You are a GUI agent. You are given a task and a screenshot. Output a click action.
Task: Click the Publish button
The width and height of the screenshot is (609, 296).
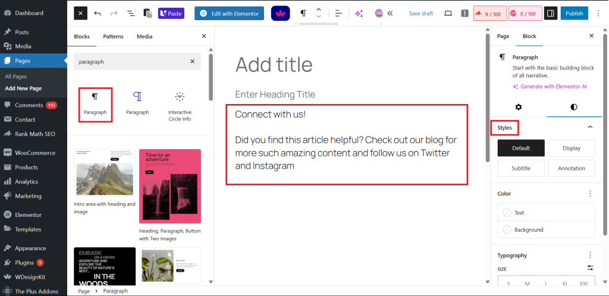[x=574, y=13]
